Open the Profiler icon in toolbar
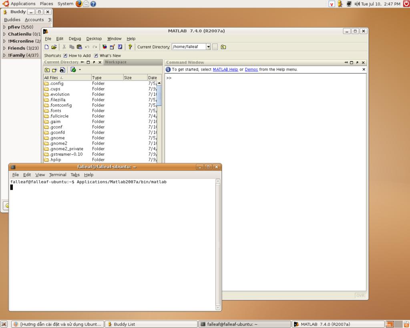This screenshot has height=328, width=410. [120, 47]
